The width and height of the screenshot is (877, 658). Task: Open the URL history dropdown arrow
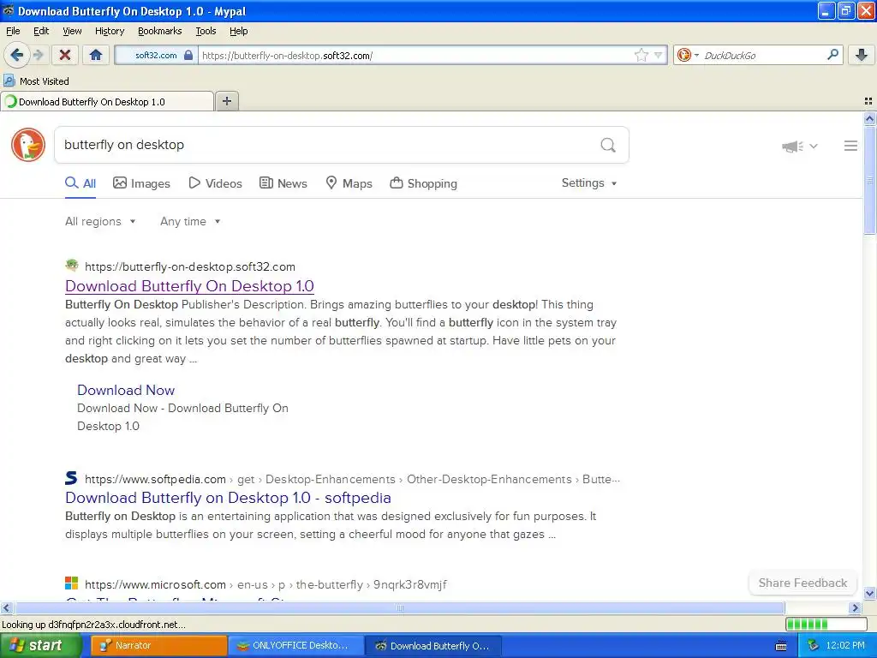(x=659, y=55)
